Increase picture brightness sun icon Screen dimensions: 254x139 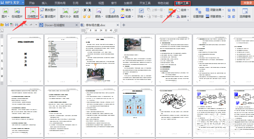84,16
